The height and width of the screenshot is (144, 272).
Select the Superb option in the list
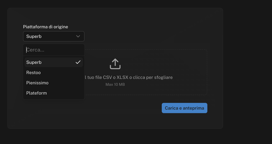pyautogui.click(x=54, y=62)
